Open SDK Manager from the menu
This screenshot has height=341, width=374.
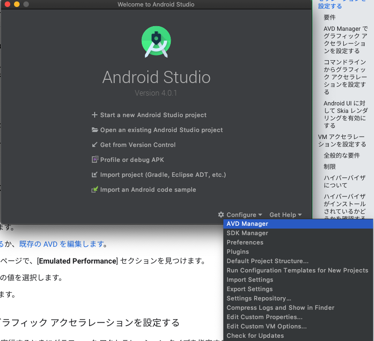tap(298, 233)
